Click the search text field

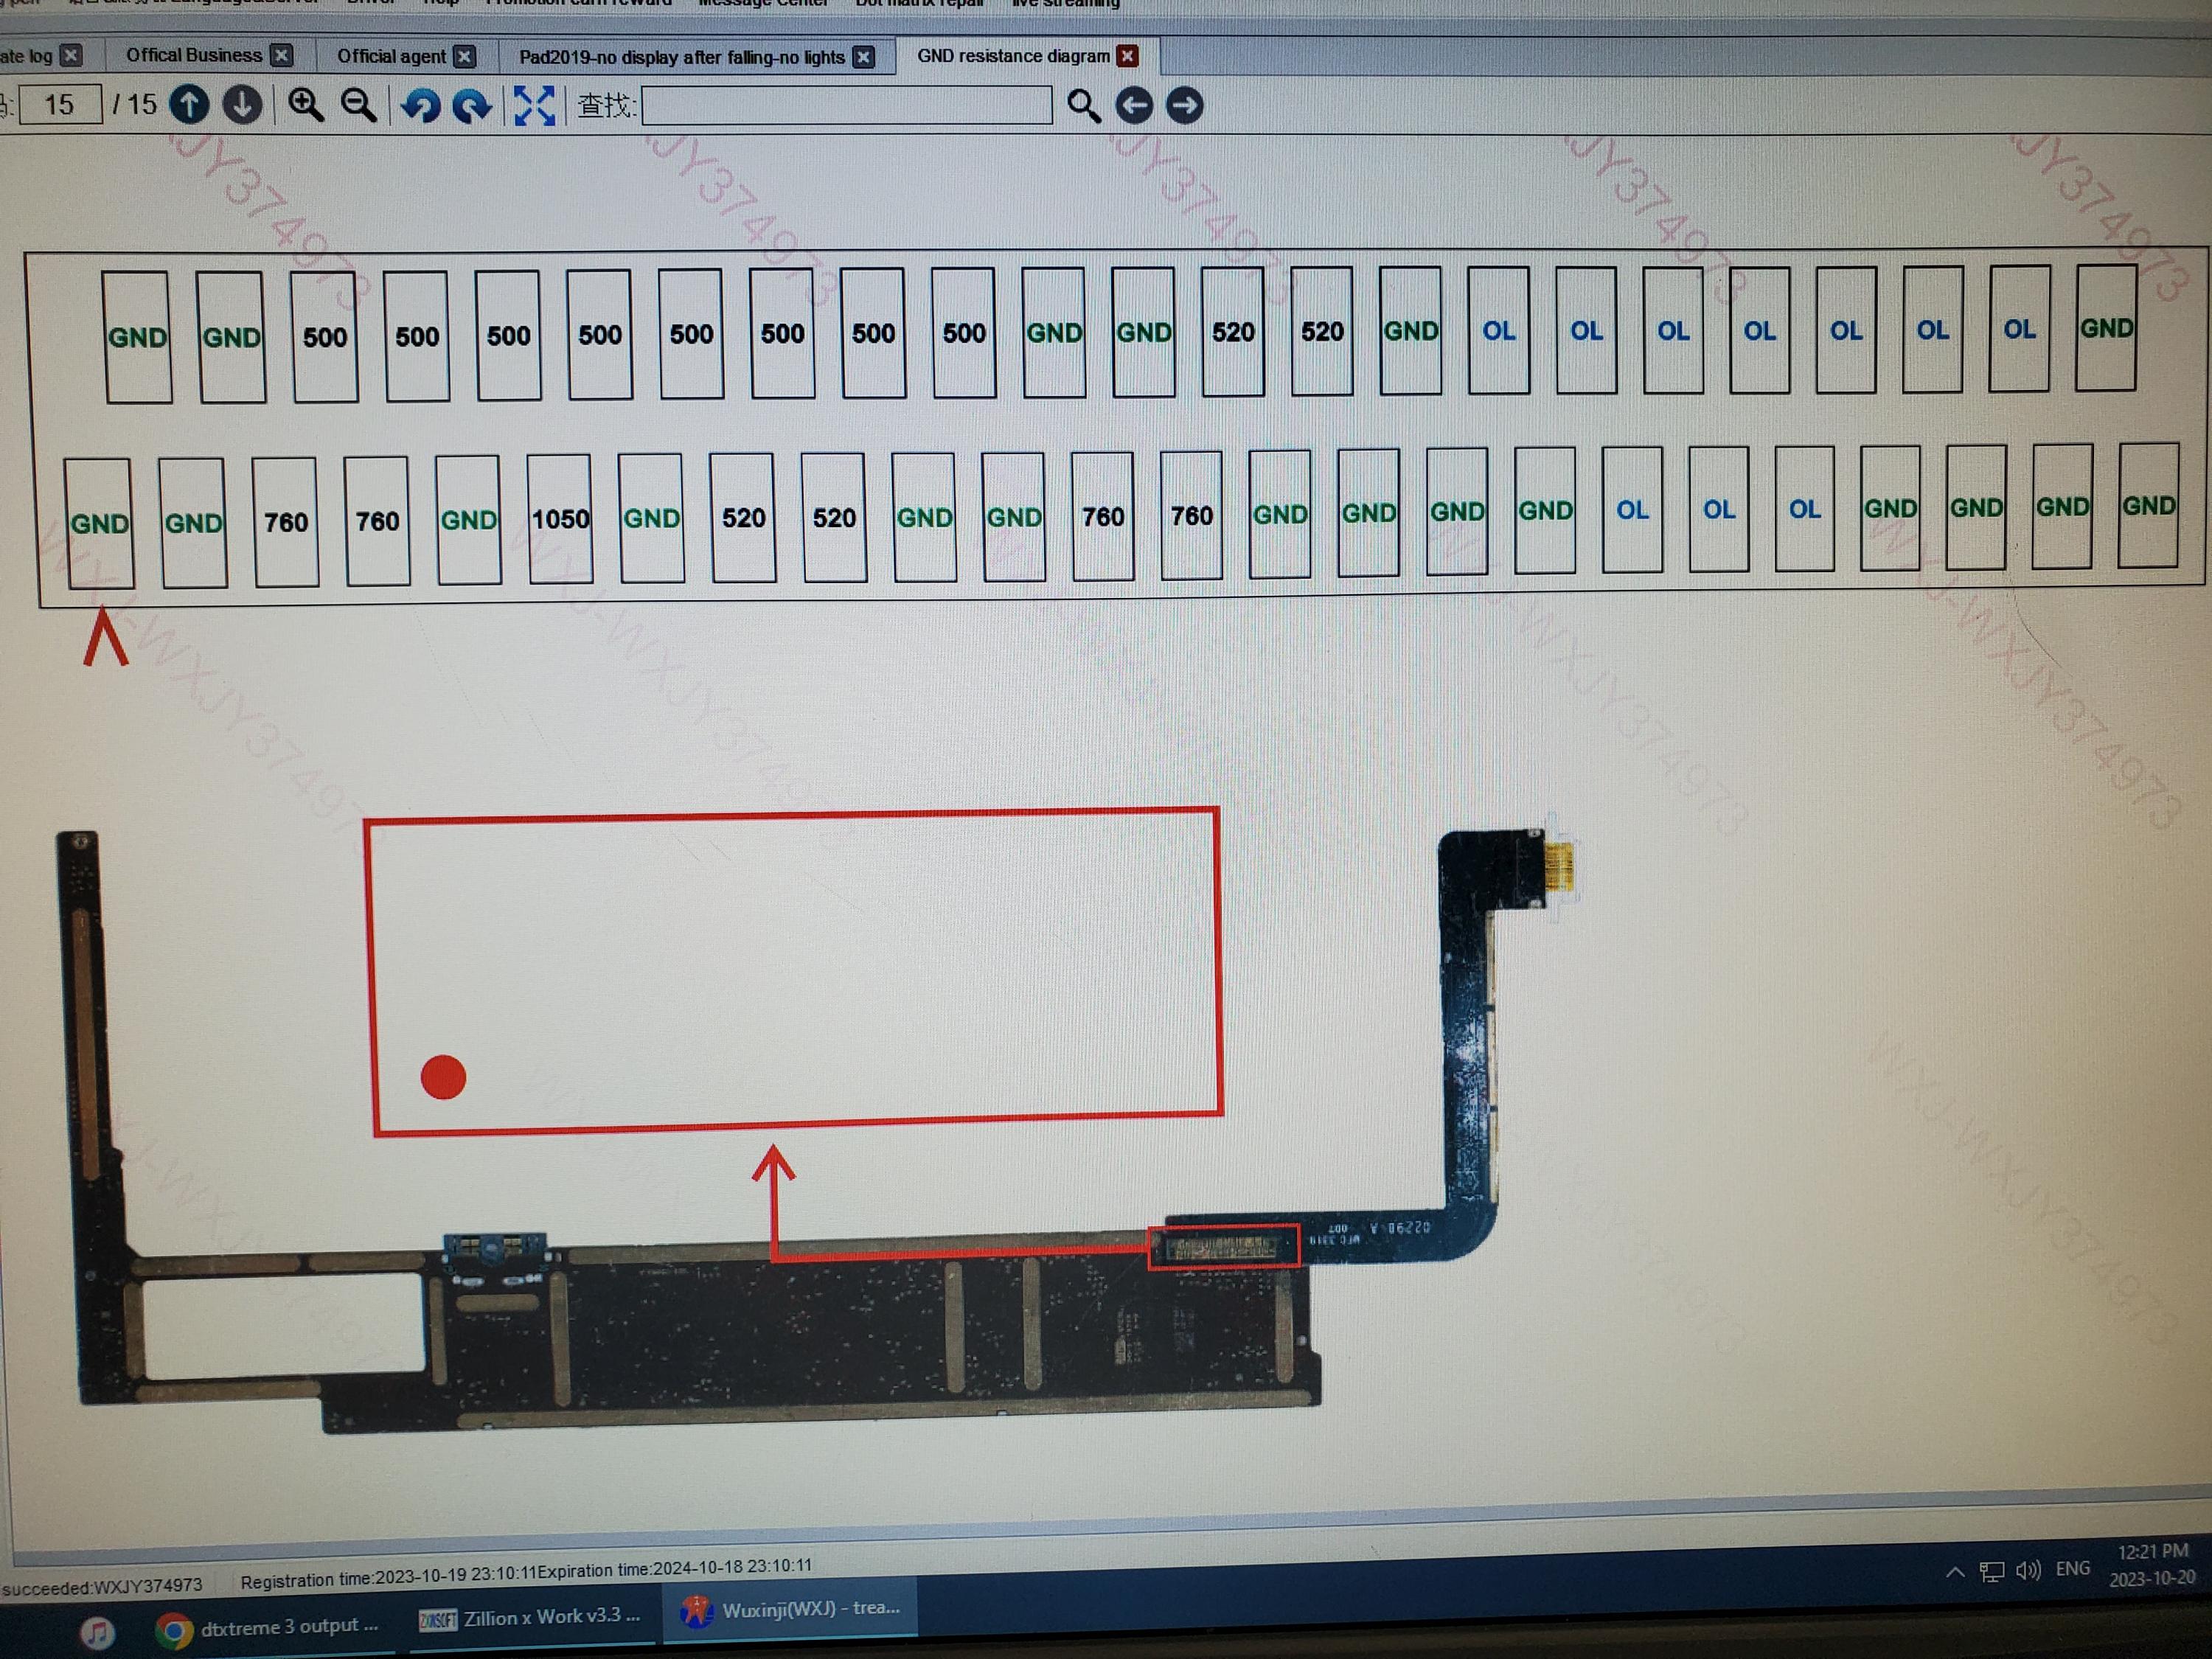tap(846, 105)
